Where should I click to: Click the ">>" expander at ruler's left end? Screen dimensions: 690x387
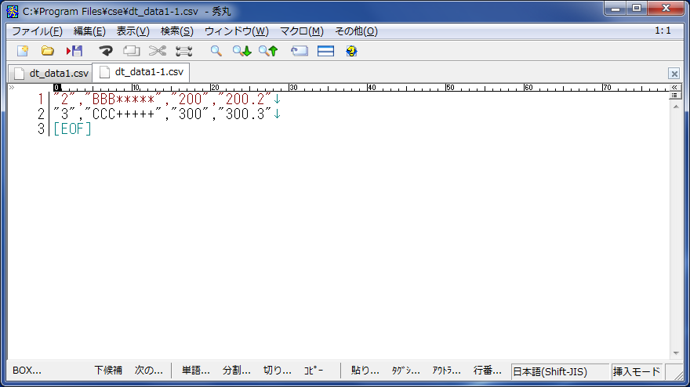coord(12,88)
